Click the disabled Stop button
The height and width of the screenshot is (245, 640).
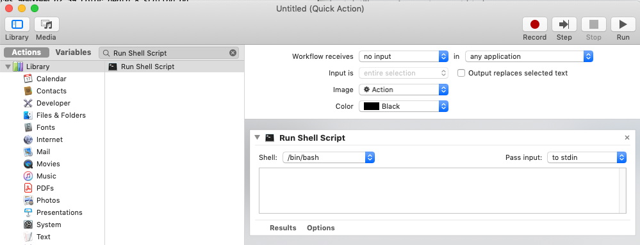pyautogui.click(x=593, y=24)
